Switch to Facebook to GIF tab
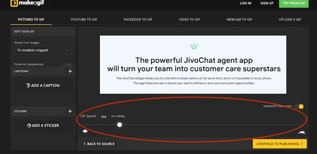Image resolution: width=317 pixels, height=154 pixels. [x=138, y=20]
